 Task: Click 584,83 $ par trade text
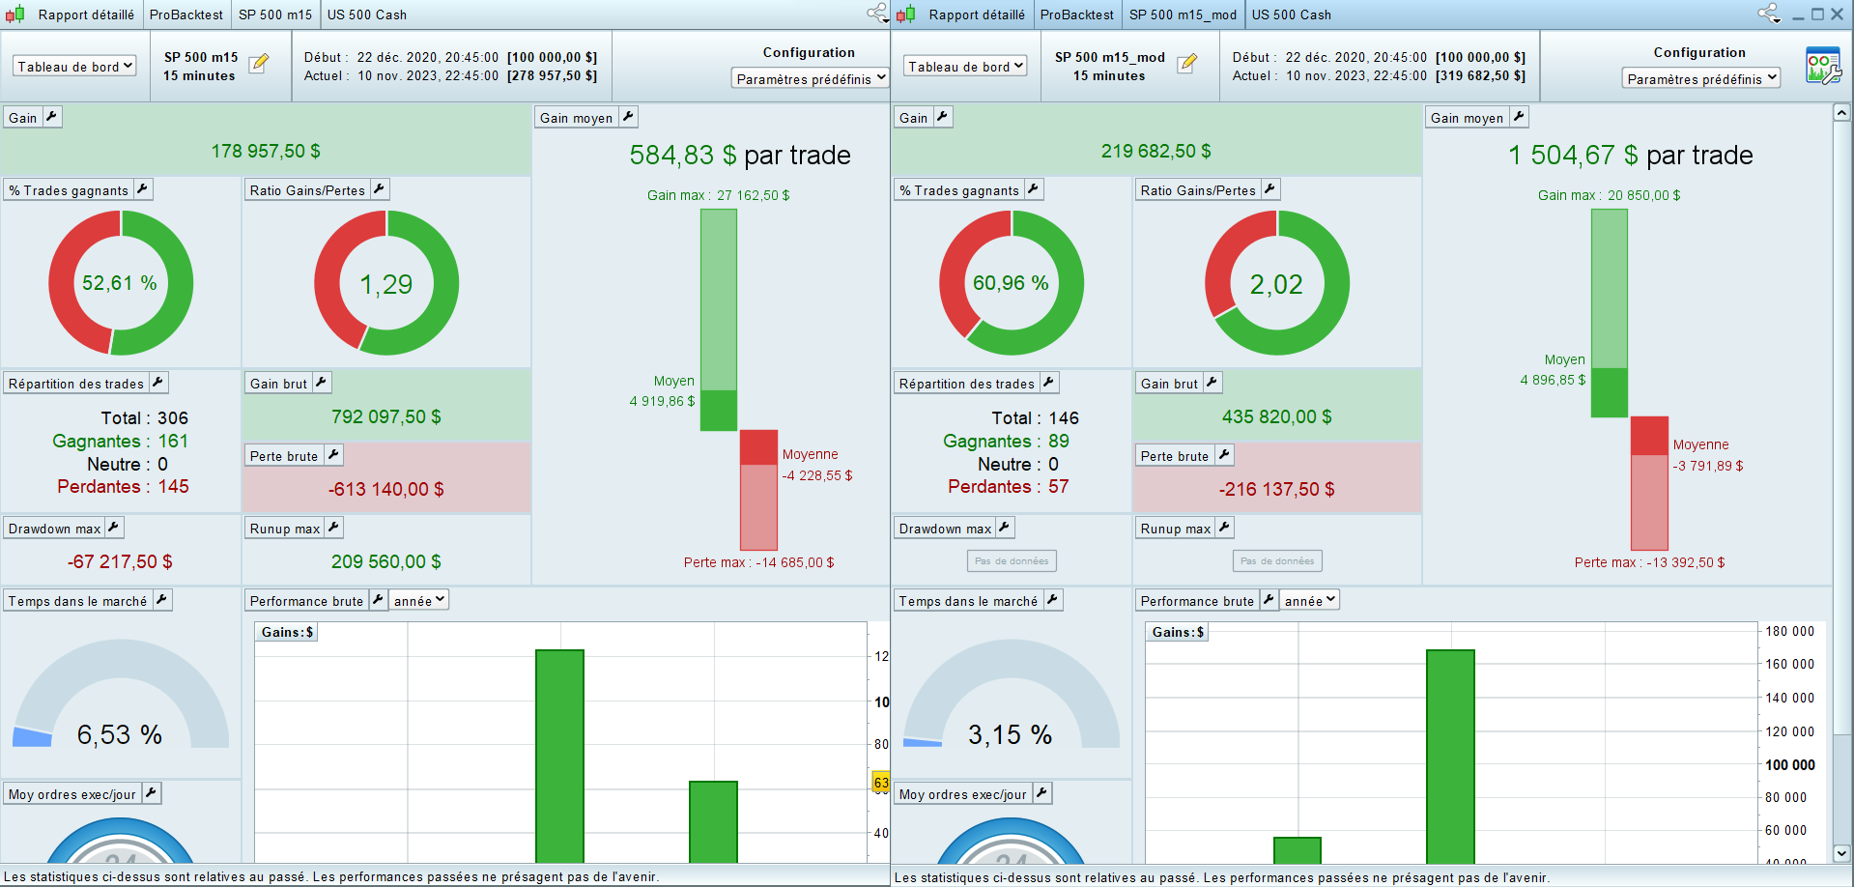point(740,155)
